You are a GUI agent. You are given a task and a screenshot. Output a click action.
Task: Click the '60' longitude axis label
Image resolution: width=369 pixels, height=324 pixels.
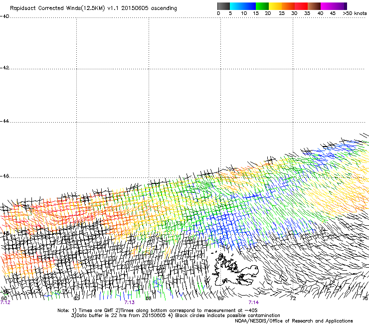point(4,299)
